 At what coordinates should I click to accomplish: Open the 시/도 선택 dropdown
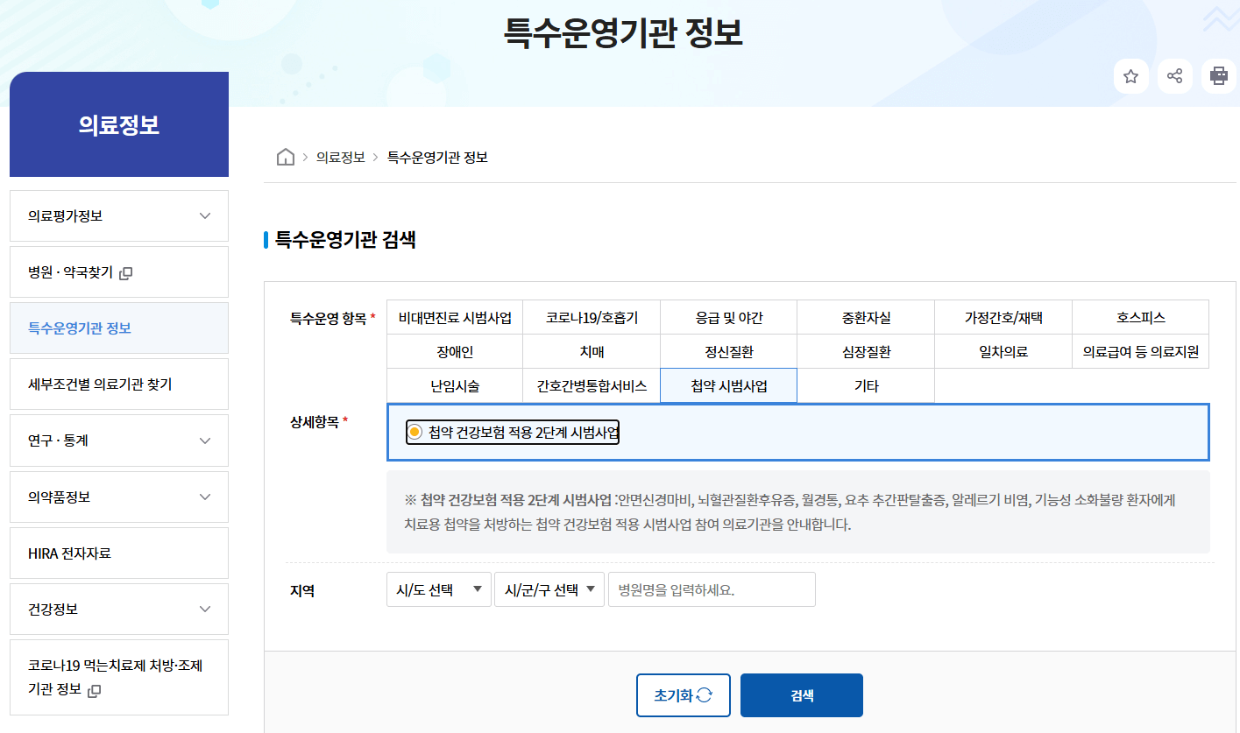438,589
